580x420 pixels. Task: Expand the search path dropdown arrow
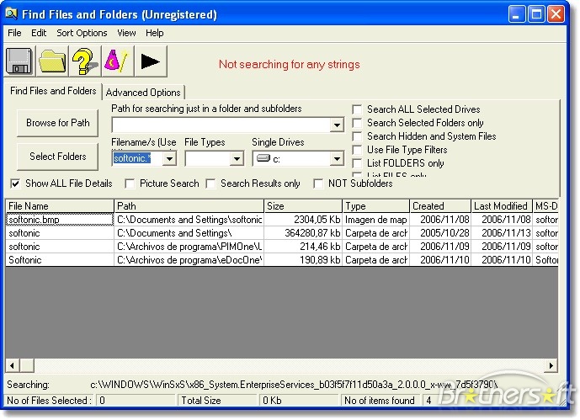coord(337,125)
